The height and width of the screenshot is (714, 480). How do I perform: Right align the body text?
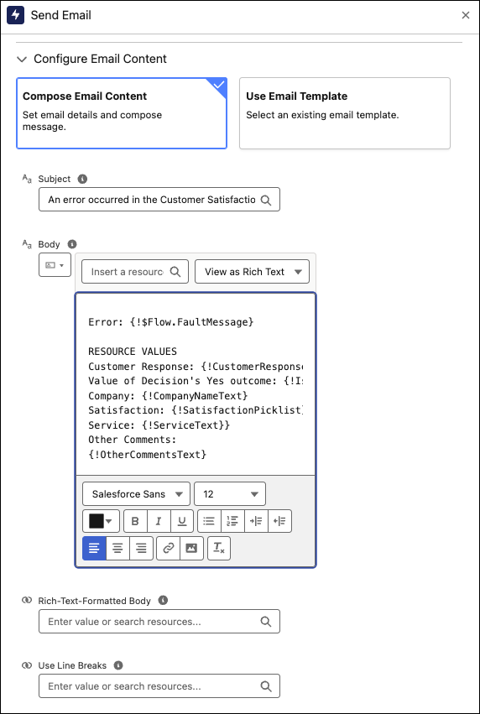tap(142, 548)
